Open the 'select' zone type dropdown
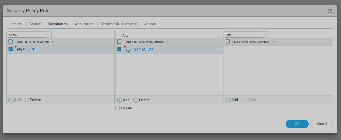This screenshot has width=341, height=140. click(x=30, y=35)
